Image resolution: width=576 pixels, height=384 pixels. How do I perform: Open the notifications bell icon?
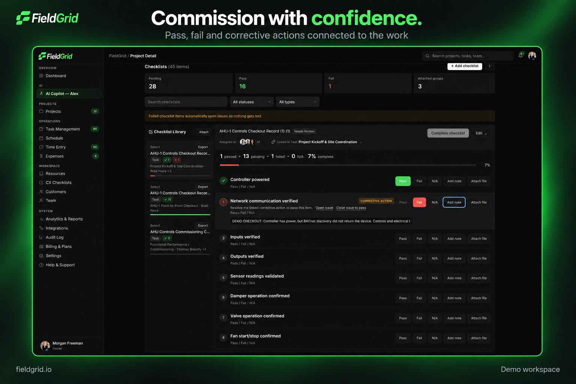point(521,55)
